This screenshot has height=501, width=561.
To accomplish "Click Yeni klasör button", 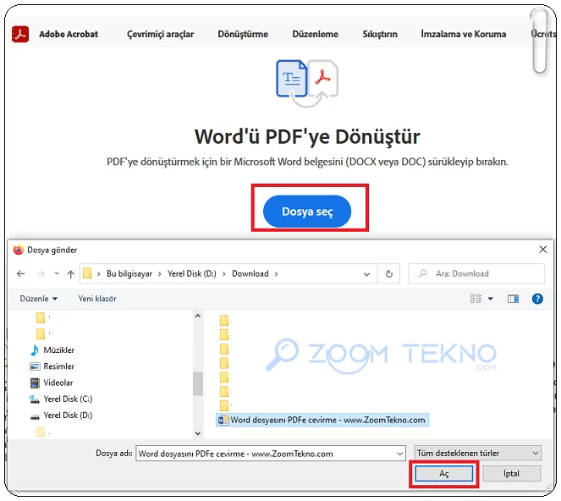I will pyautogui.click(x=97, y=299).
